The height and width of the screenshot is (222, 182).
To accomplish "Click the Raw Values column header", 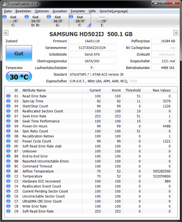I will [157, 90].
